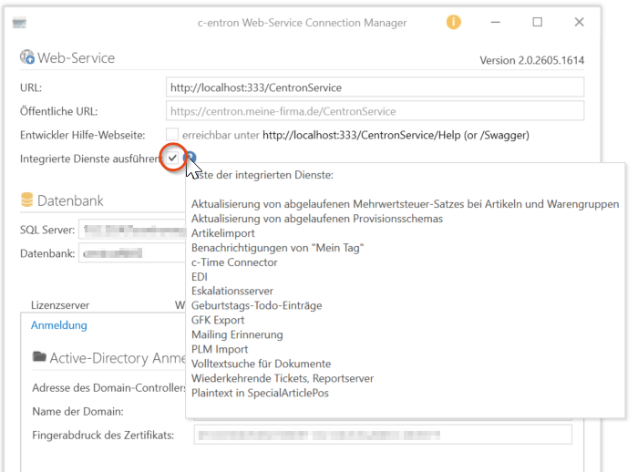Click 'Wiederkehrende Tickets, Reportserver' entry
Viewport: 638px width, 472px height.
(283, 378)
